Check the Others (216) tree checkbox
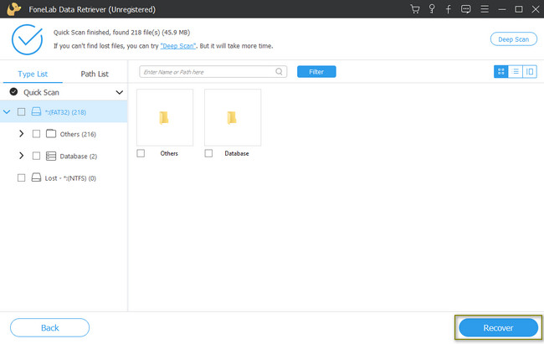The height and width of the screenshot is (344, 544). pos(36,134)
